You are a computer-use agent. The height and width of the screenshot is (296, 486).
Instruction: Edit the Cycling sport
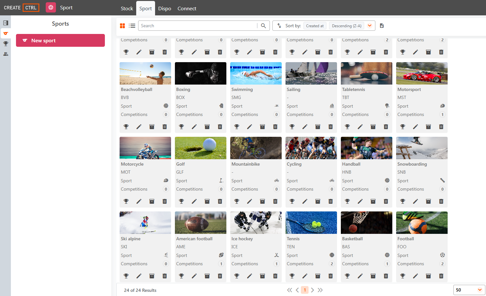pyautogui.click(x=305, y=201)
